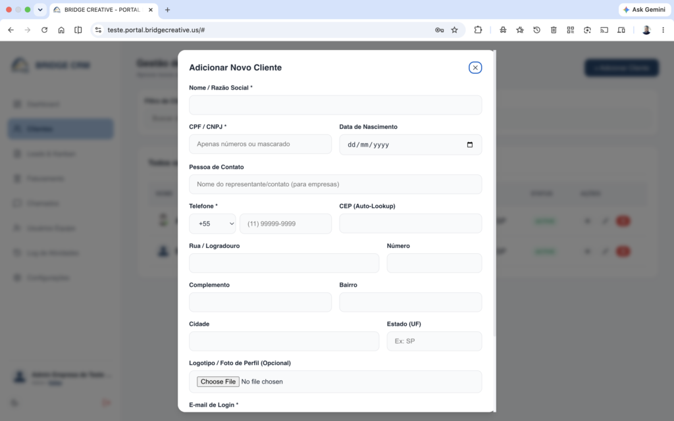Click the address bar URL
Image resolution: width=674 pixels, height=421 pixels.
156,30
